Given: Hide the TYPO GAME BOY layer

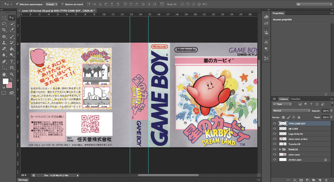Looking at the screenshot, I should [274, 123].
